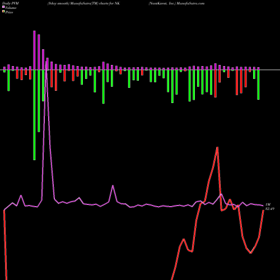Click the peak of the red price line
This screenshot has height=280, width=280.
tap(217, 147)
